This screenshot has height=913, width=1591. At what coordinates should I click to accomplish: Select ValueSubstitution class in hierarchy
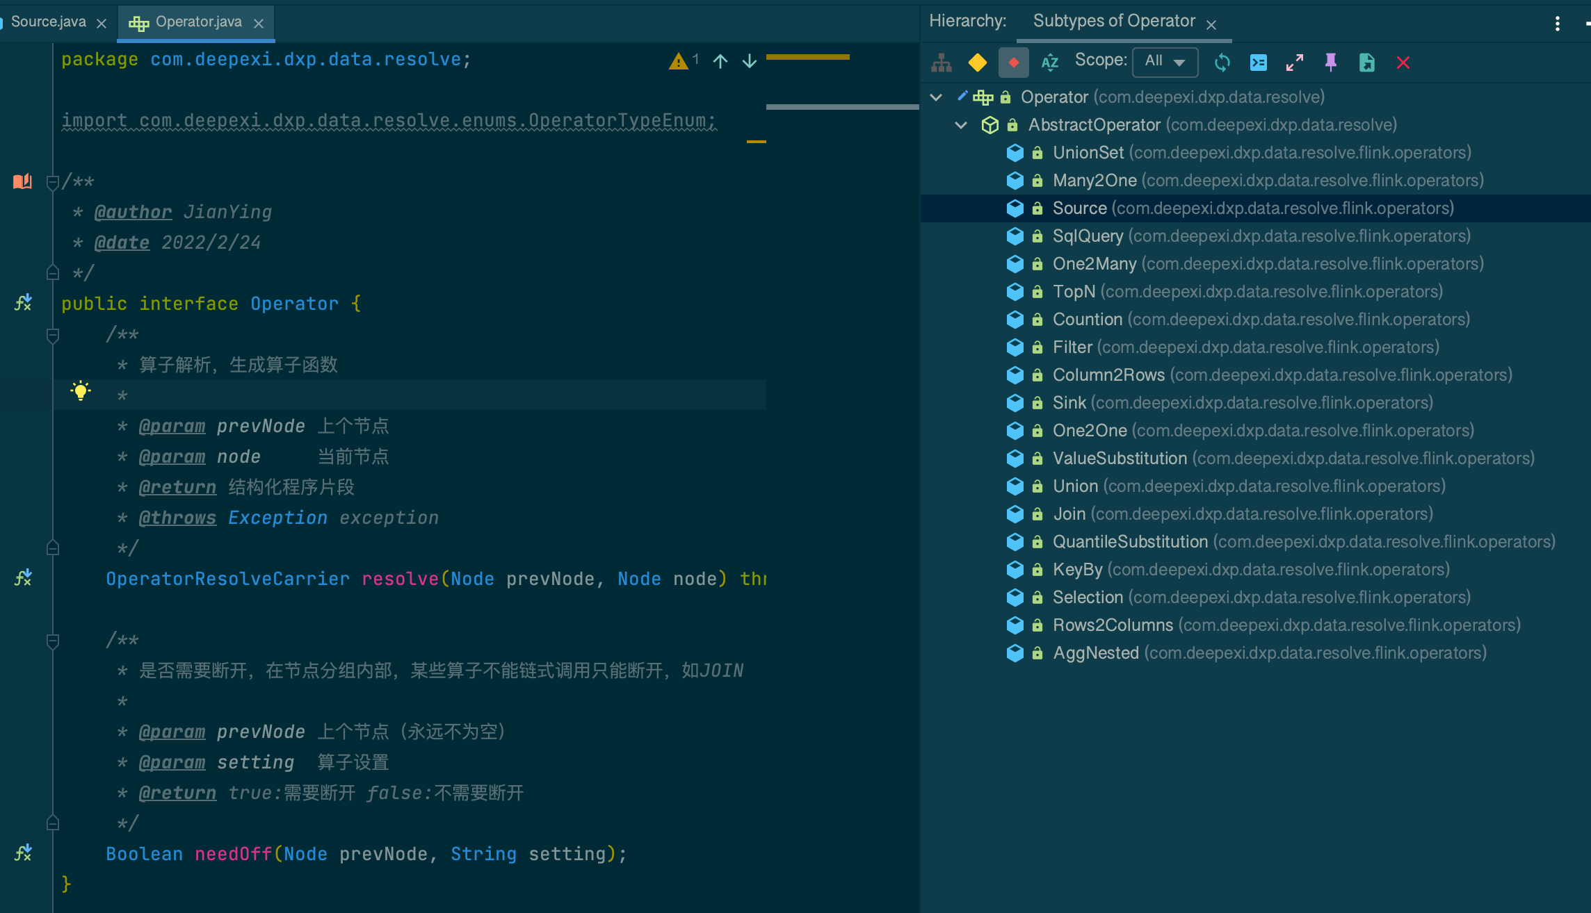(x=1293, y=458)
